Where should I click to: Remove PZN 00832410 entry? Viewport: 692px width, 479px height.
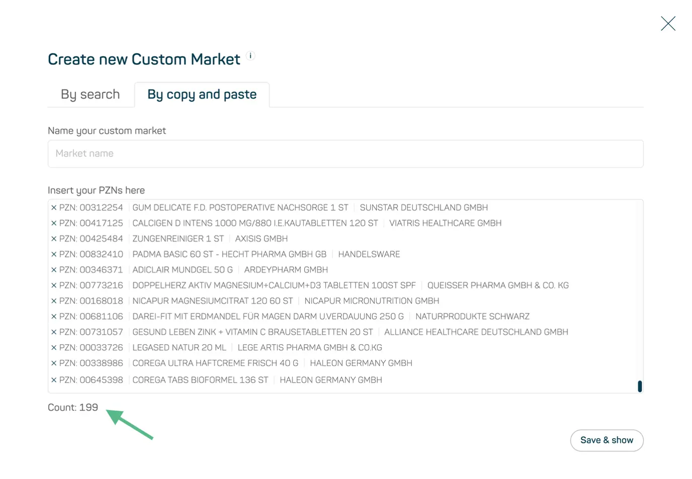[x=54, y=255]
